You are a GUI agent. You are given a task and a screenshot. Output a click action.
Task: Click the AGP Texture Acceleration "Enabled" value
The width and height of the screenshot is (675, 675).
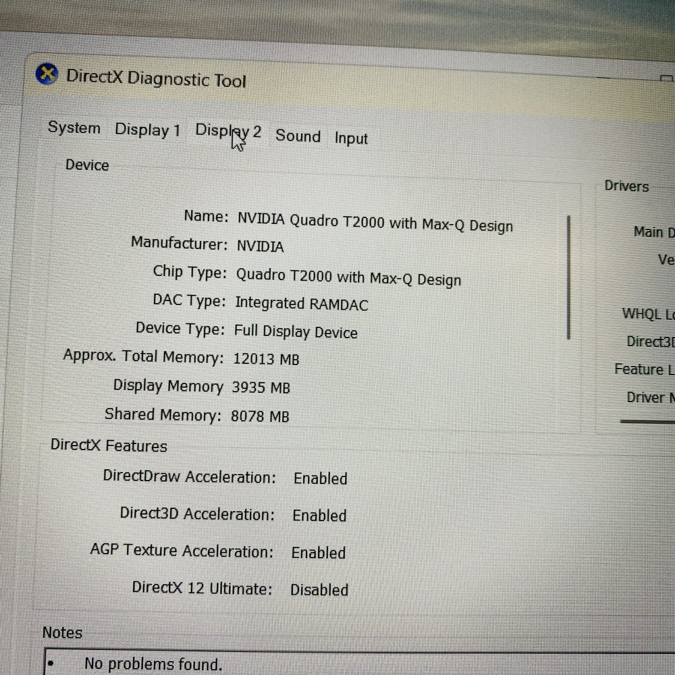(x=319, y=552)
